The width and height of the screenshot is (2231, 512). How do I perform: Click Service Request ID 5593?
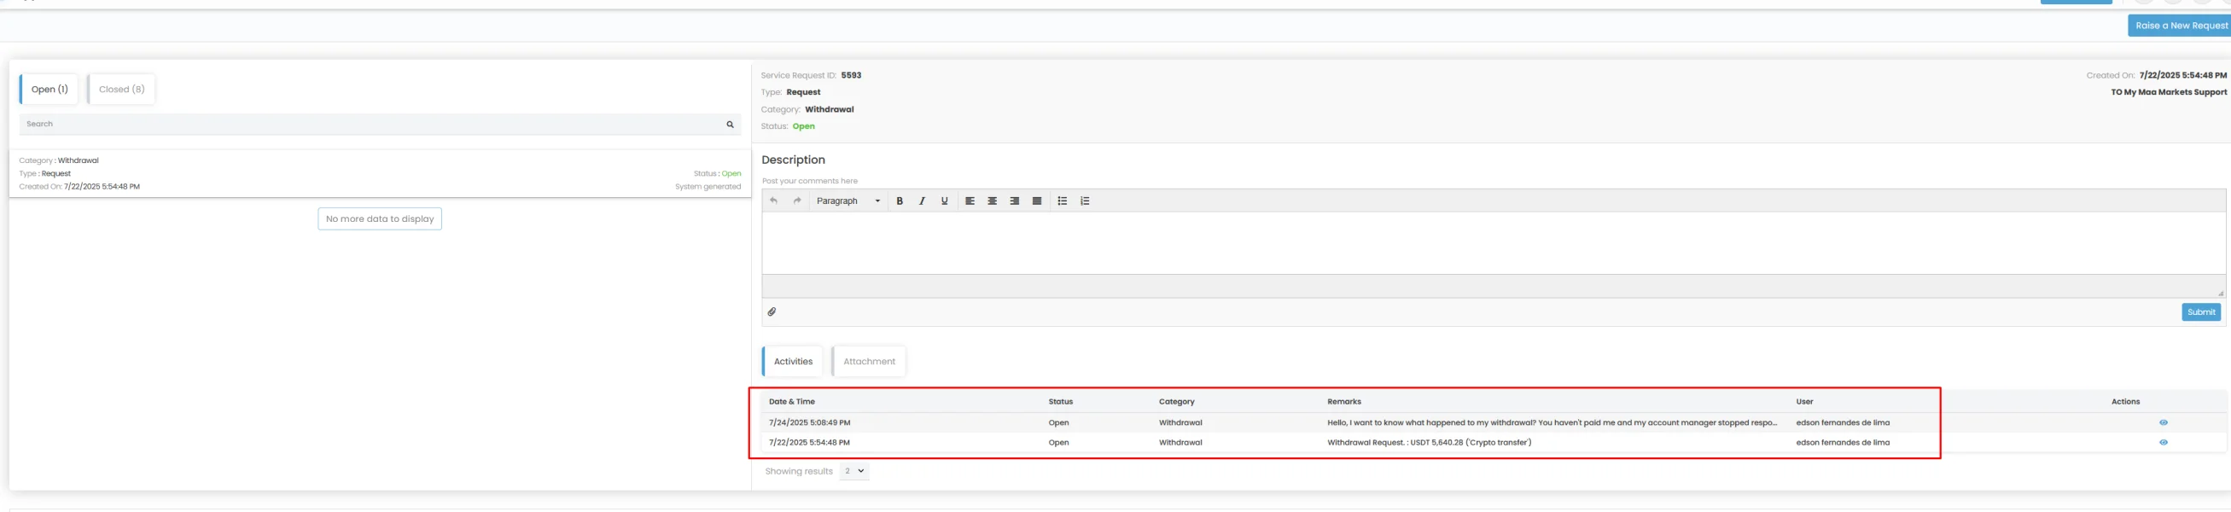[850, 75]
